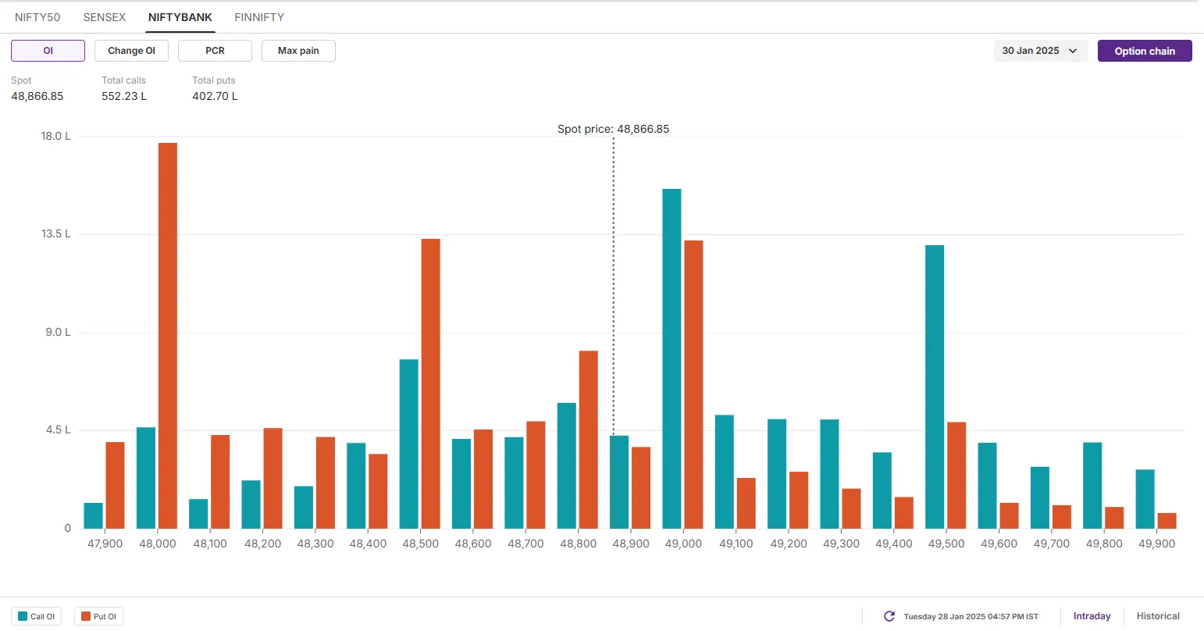Open the 30 Jan 2025 expiry dropdown
This screenshot has width=1204, height=631.
click(1040, 51)
